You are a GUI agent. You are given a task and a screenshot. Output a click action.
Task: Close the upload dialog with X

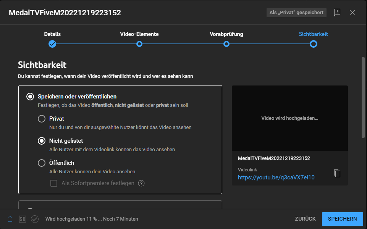(352, 12)
